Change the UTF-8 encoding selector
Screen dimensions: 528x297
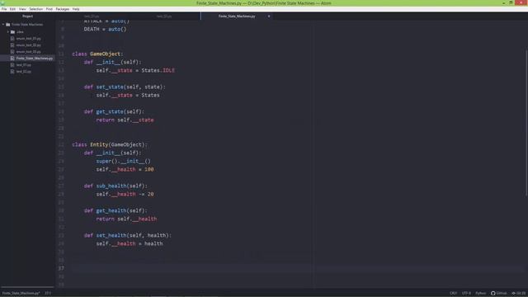tap(466, 294)
